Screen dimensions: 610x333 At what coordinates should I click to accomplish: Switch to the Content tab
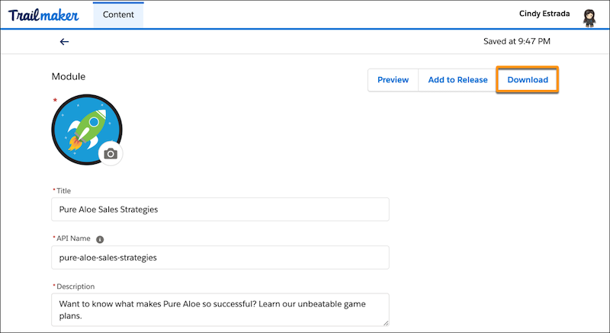(x=118, y=14)
